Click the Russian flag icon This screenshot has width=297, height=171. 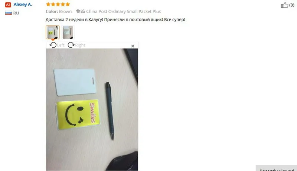coord(8,13)
